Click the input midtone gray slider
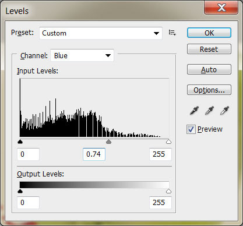The height and width of the screenshot is (226, 243). pos(108,142)
